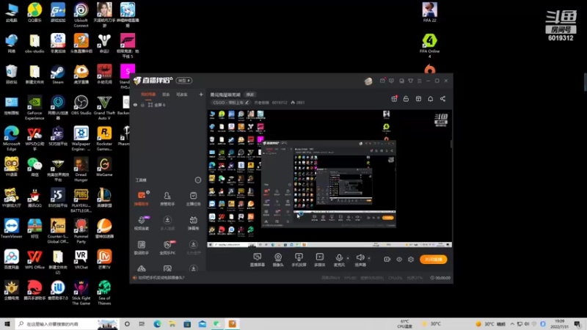Click the unlock padlock icon above preview
This screenshot has width=587, height=330.
pos(406,99)
